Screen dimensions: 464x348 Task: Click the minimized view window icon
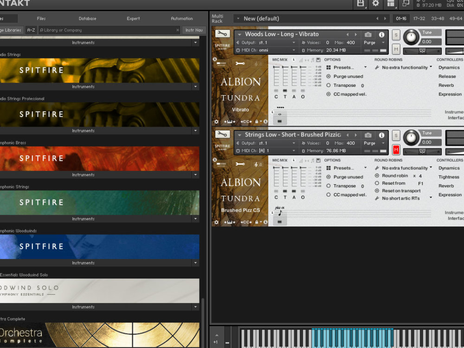click(x=406, y=3)
